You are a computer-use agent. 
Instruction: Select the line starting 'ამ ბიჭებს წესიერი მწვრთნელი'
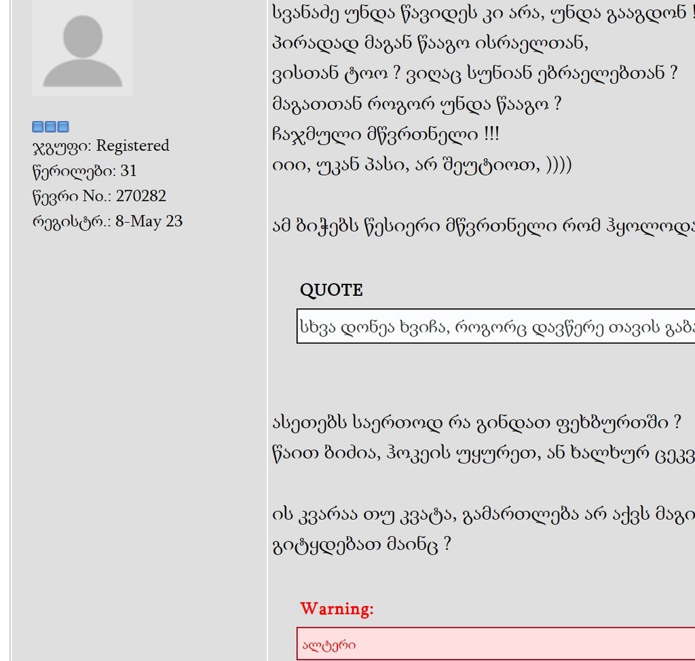(483, 226)
